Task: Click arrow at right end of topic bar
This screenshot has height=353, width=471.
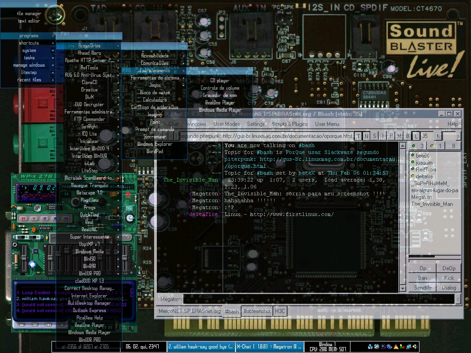Action: tap(458, 136)
